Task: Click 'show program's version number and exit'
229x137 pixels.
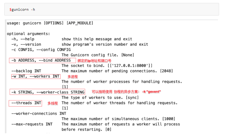Action: click(105, 44)
